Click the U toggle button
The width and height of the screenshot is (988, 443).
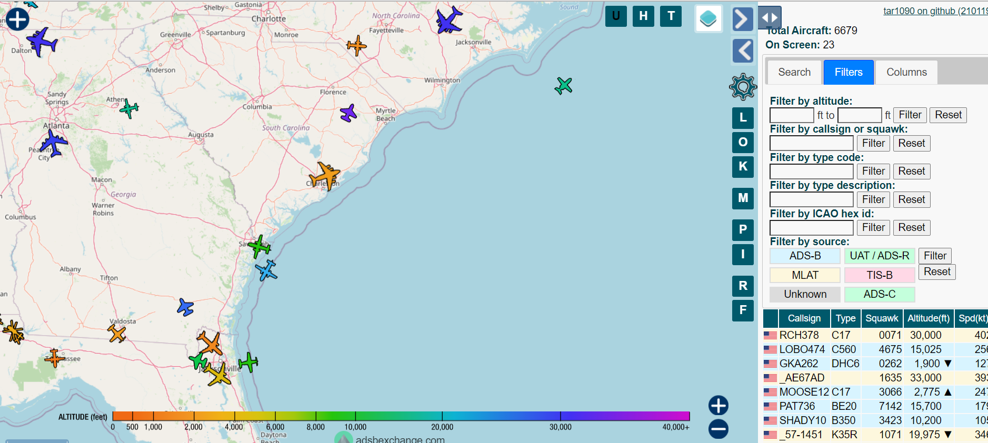[x=616, y=16]
